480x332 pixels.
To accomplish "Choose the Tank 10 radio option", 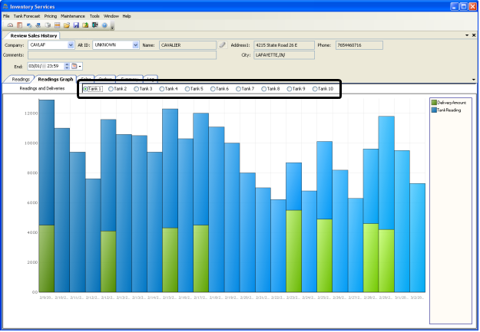I will point(315,89).
